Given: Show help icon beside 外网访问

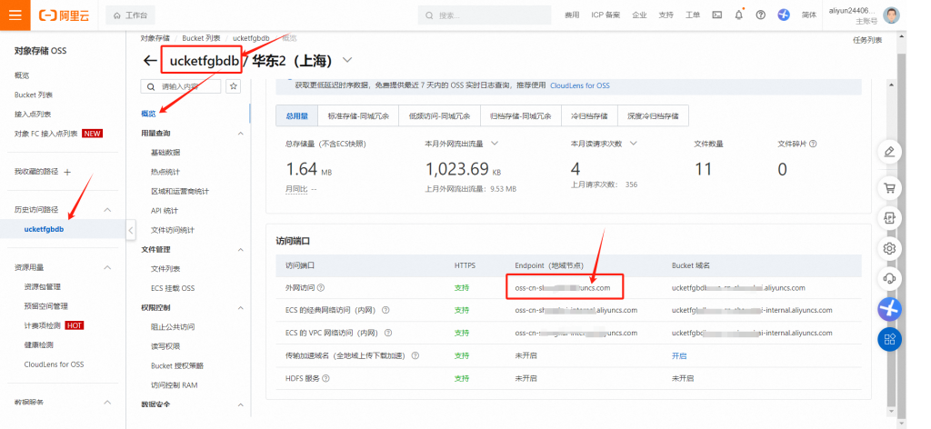Looking at the screenshot, I should tap(321, 288).
